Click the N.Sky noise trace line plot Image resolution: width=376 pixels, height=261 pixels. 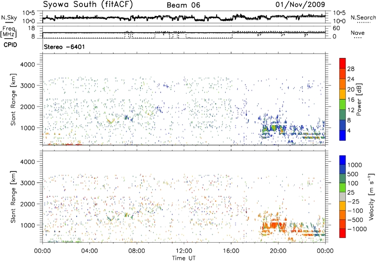pyautogui.click(x=184, y=17)
